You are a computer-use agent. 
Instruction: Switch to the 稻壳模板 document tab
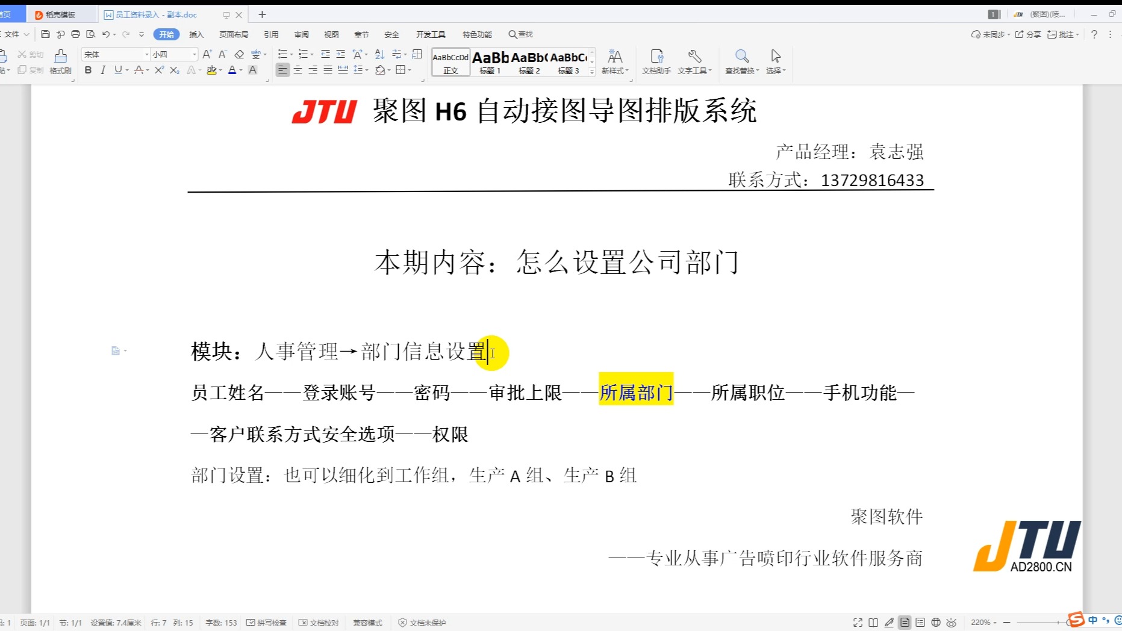(x=60, y=14)
